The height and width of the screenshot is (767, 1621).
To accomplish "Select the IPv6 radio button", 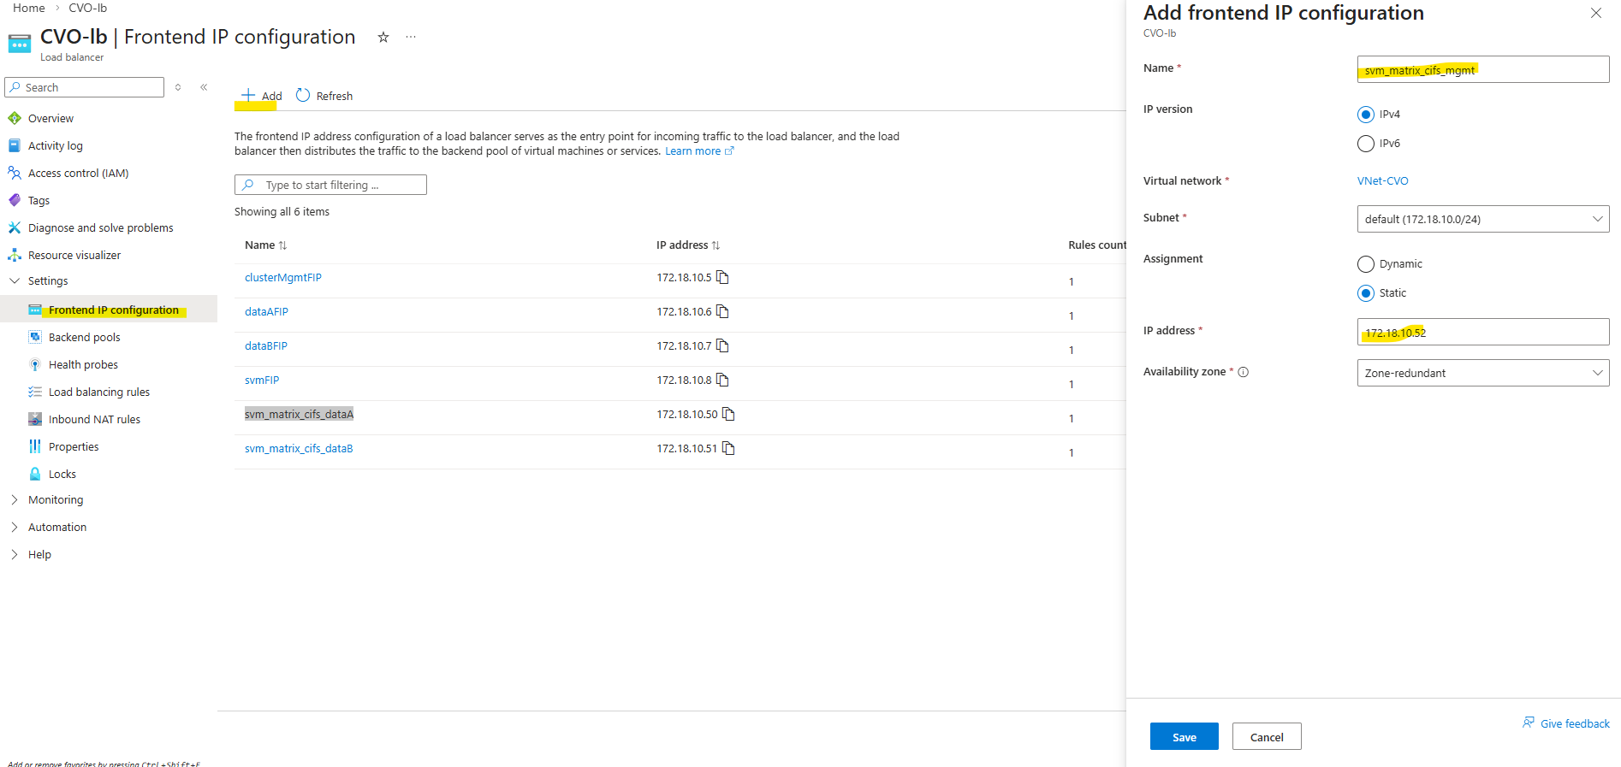I will [1366, 144].
